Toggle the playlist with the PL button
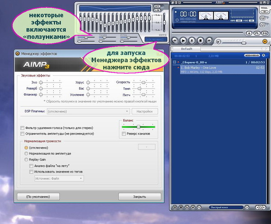The width and height of the screenshot is (271, 224). pos(257,33)
